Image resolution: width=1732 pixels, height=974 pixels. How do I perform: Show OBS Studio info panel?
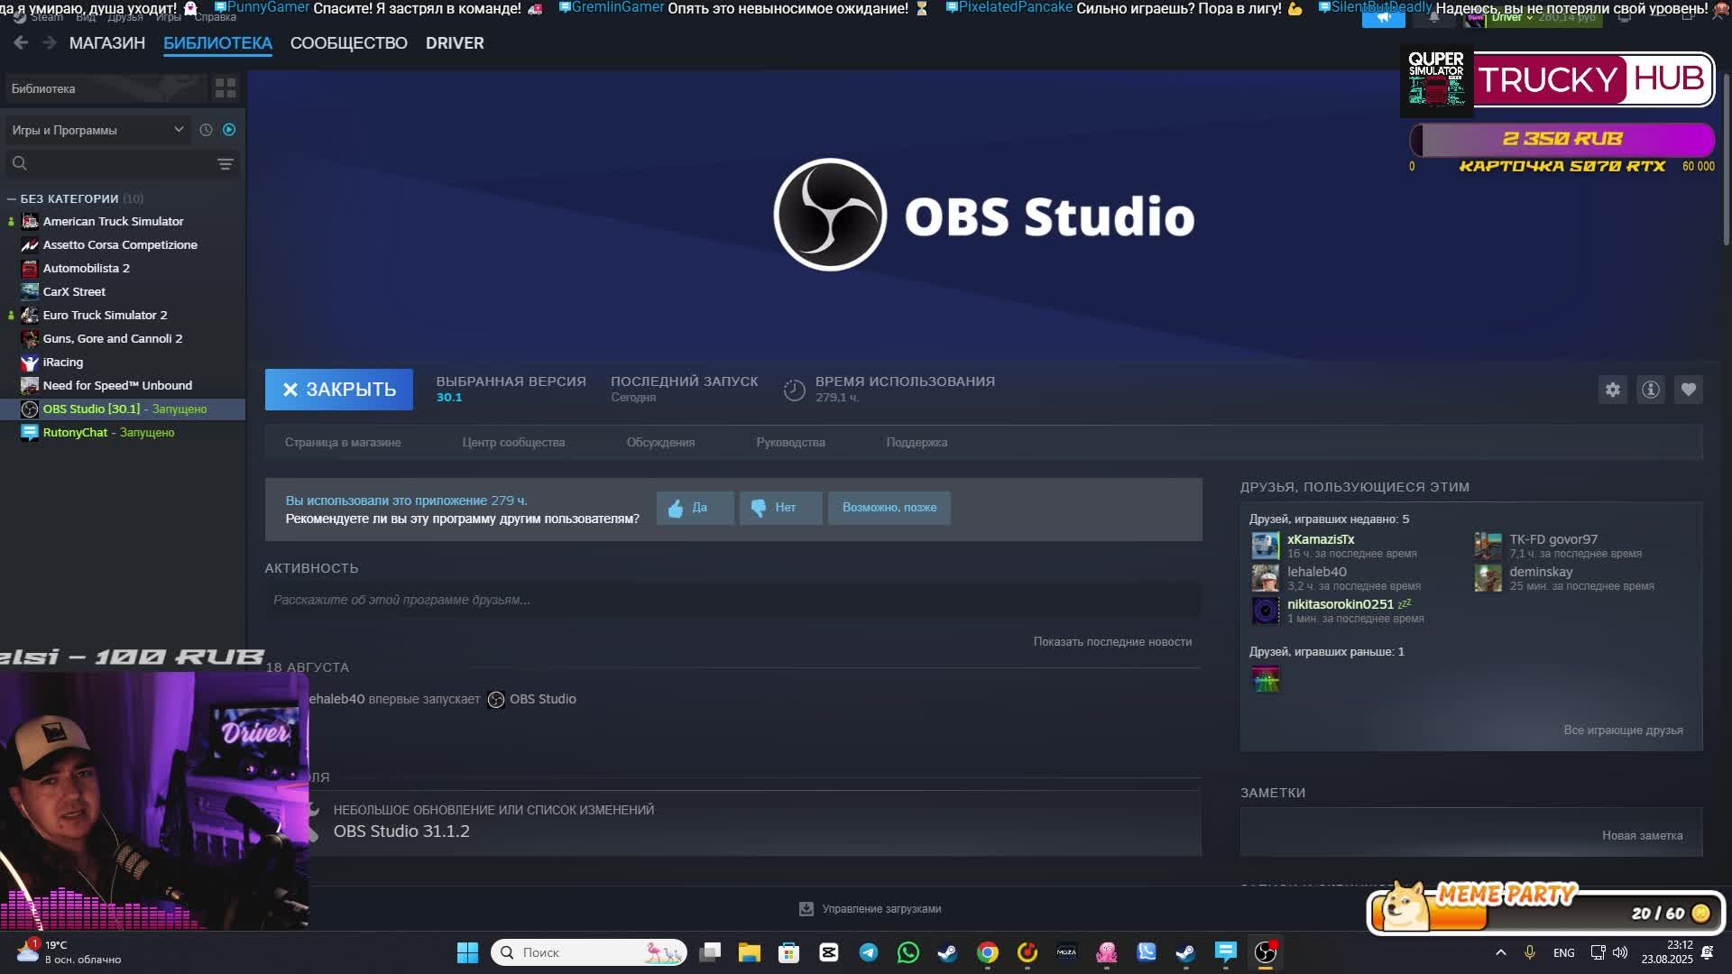click(1651, 390)
